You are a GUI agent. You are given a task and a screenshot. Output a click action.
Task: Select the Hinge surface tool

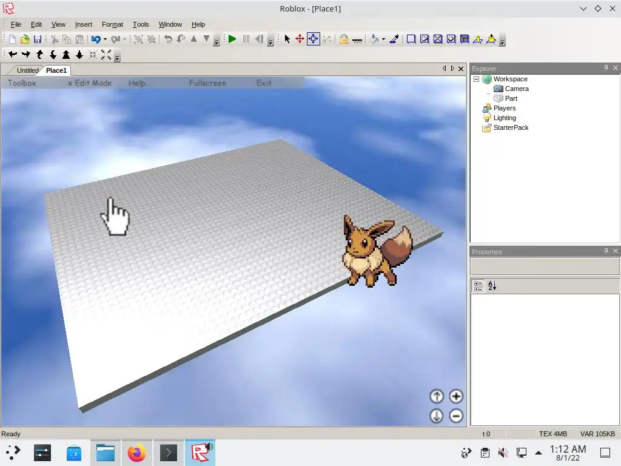pos(478,39)
